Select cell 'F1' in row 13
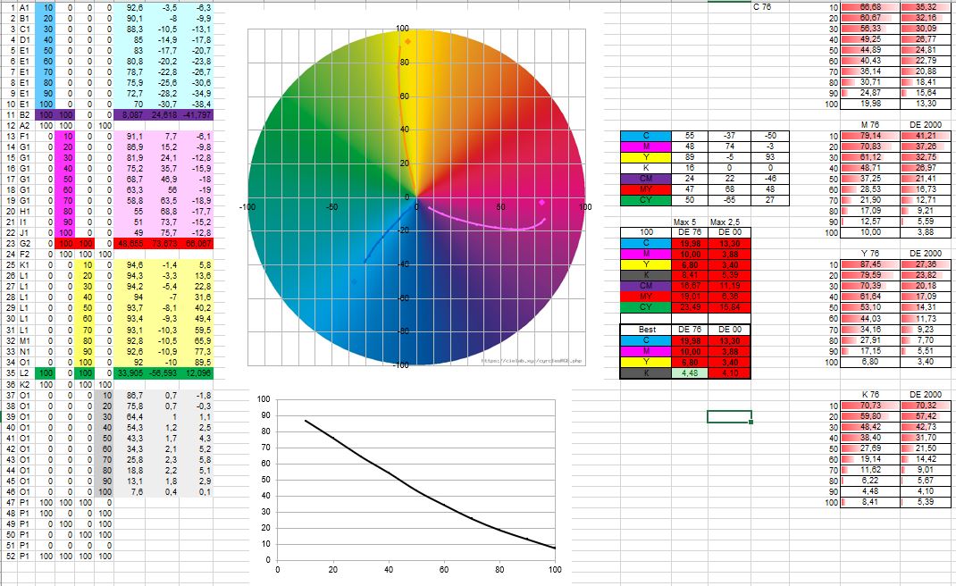The width and height of the screenshot is (956, 586). pos(26,137)
